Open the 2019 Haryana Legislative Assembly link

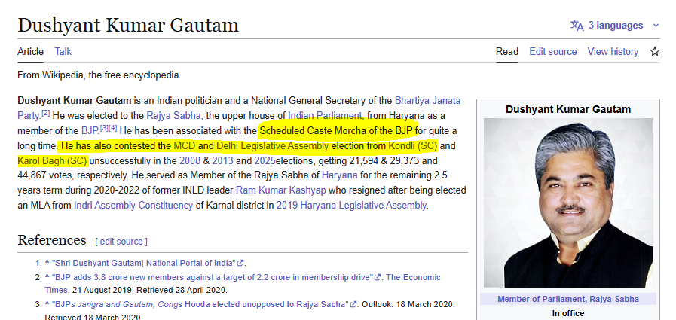point(351,206)
